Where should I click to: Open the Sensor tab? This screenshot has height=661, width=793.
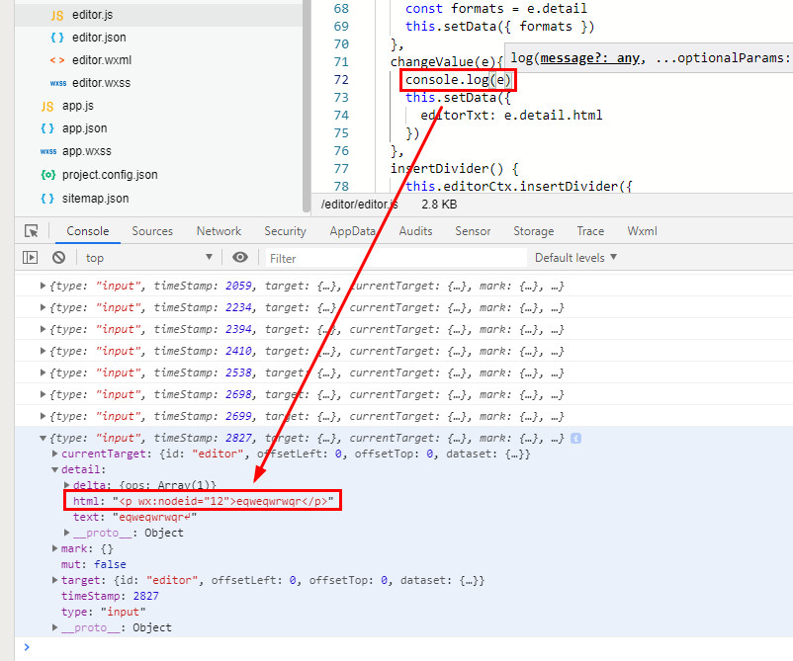(473, 231)
